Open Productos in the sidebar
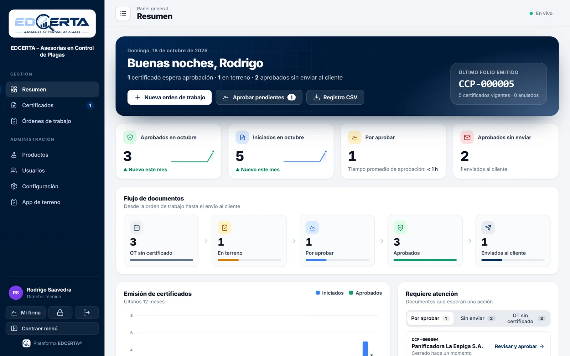 52,155
